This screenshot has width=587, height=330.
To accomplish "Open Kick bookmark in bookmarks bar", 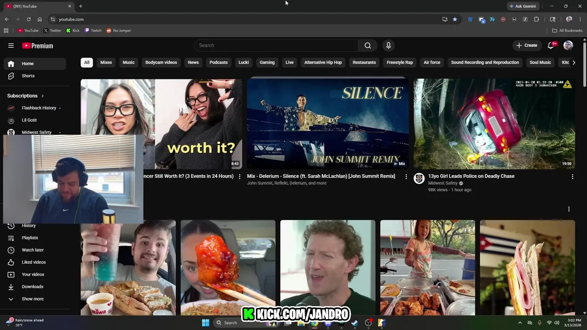I will click(x=72, y=31).
